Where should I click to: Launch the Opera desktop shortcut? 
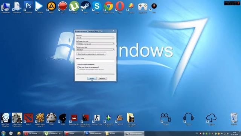click(120, 7)
